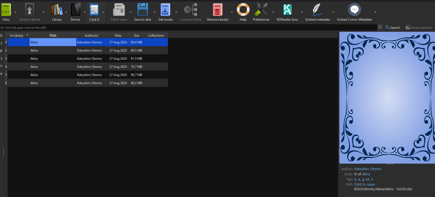Expand the Send to device dropdown arrow
435x197 pixels.
pos(44,12)
